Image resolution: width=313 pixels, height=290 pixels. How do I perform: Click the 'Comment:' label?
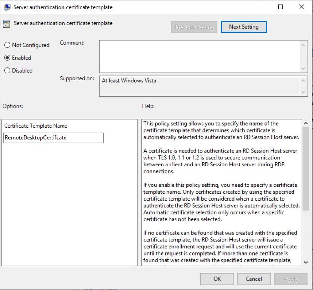coord(72,43)
